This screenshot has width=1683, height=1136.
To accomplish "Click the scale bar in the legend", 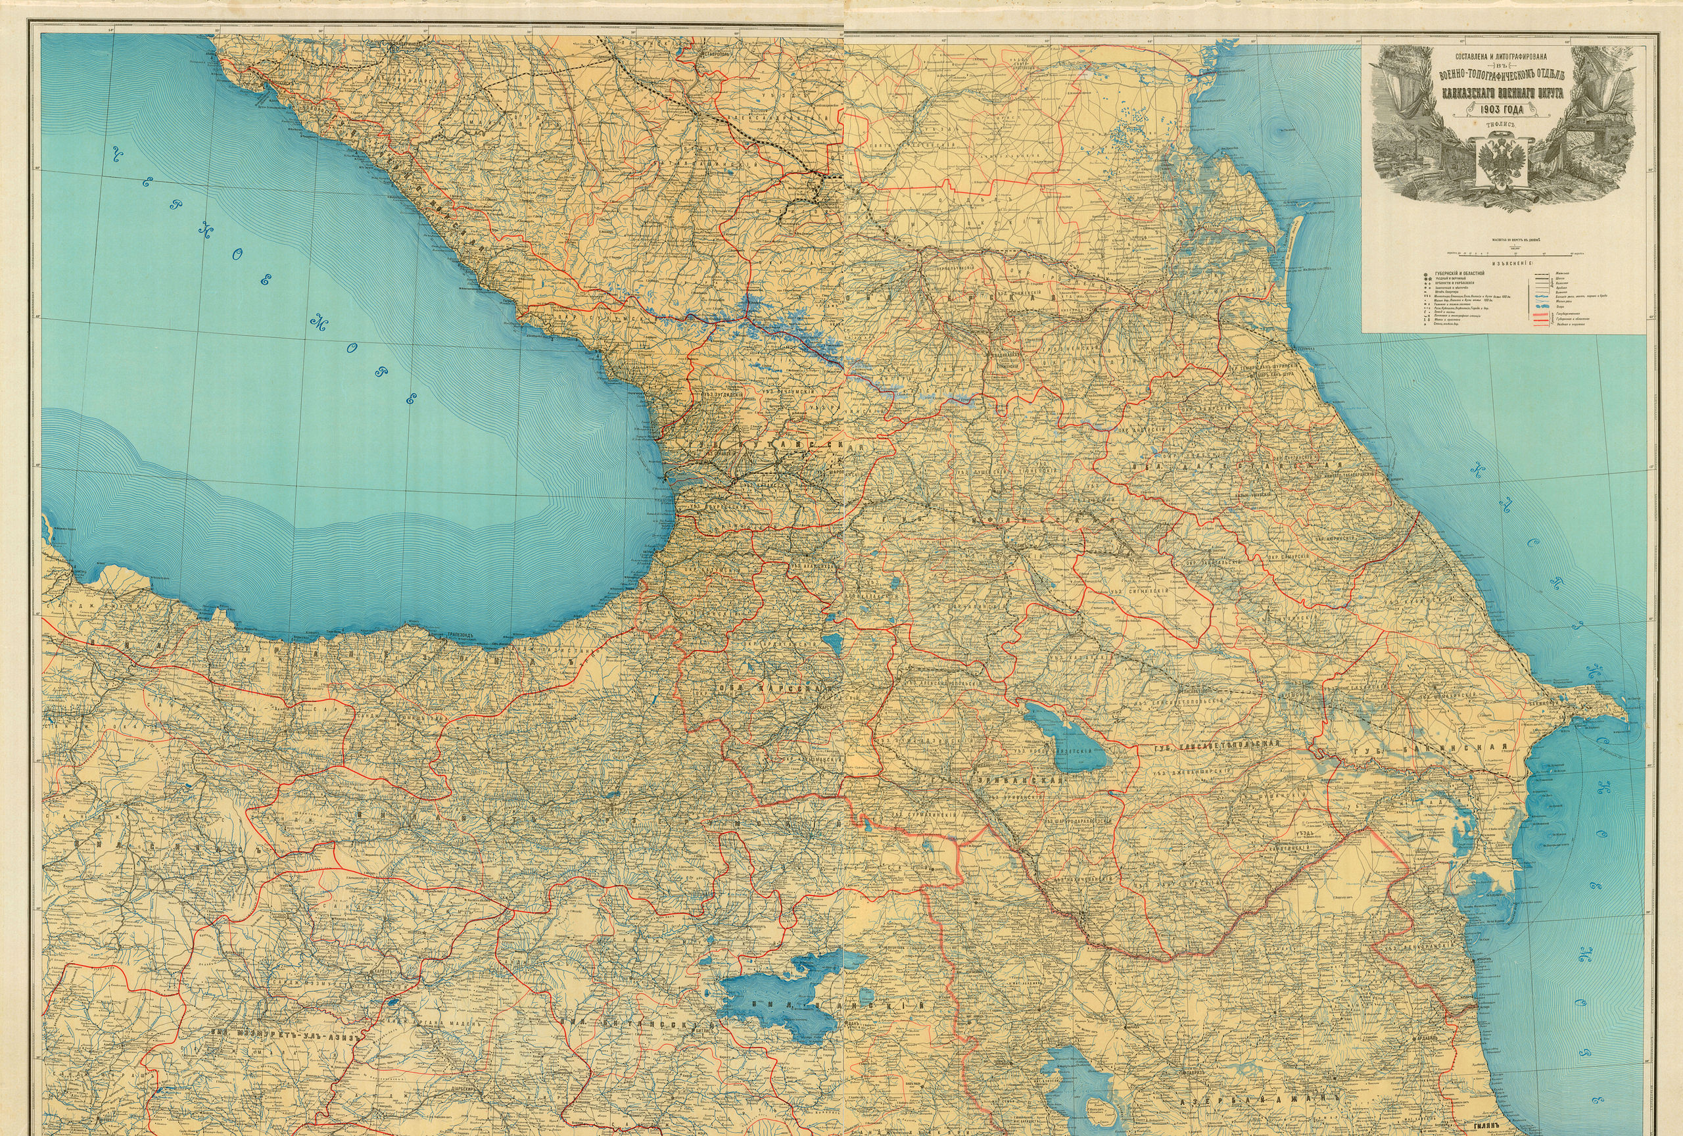I will coord(1516,256).
